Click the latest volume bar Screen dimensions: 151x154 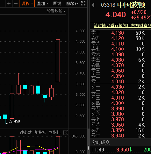(58, 145)
